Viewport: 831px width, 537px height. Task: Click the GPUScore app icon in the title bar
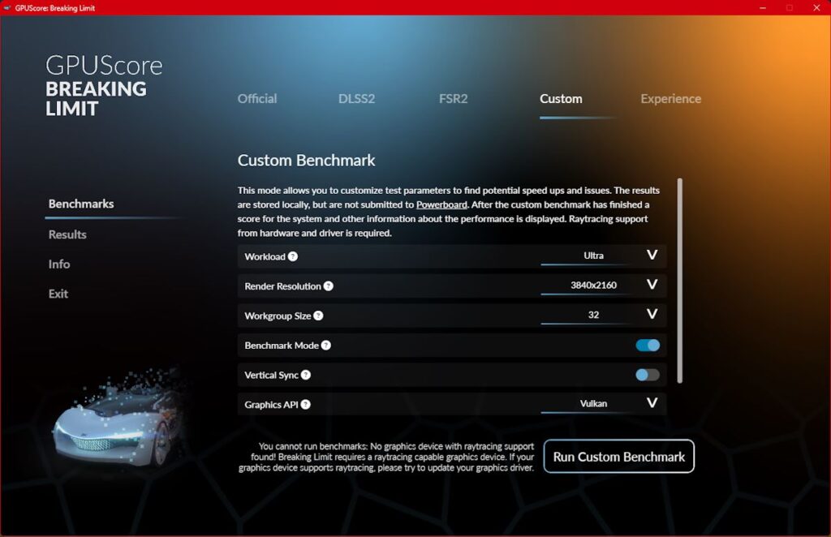tap(6, 7)
